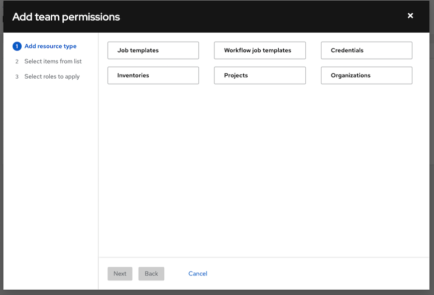434x295 pixels.
Task: Select the Projects resource card
Action: point(260,75)
